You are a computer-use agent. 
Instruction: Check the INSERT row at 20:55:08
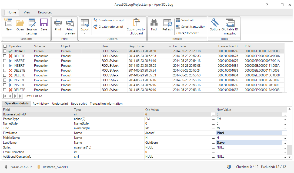click(x=5, y=65)
